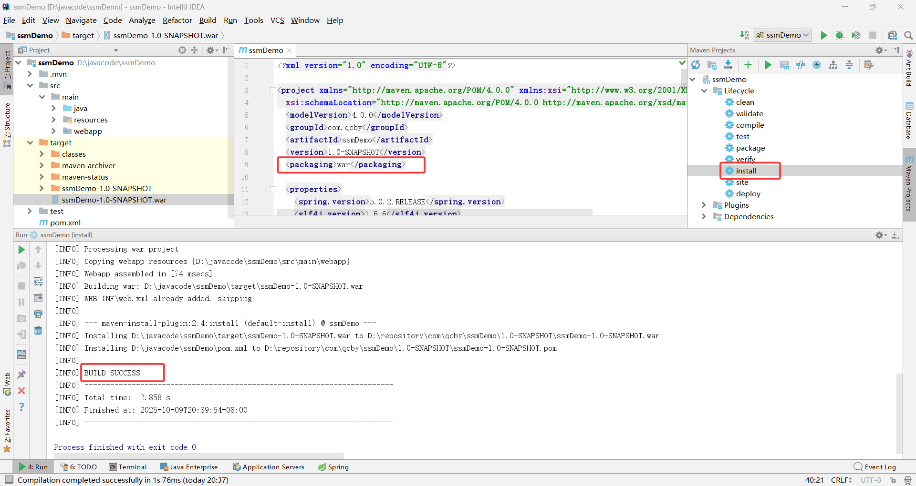Open Run panel help question mark
Viewport: 916px width, 486px height.
point(21,407)
